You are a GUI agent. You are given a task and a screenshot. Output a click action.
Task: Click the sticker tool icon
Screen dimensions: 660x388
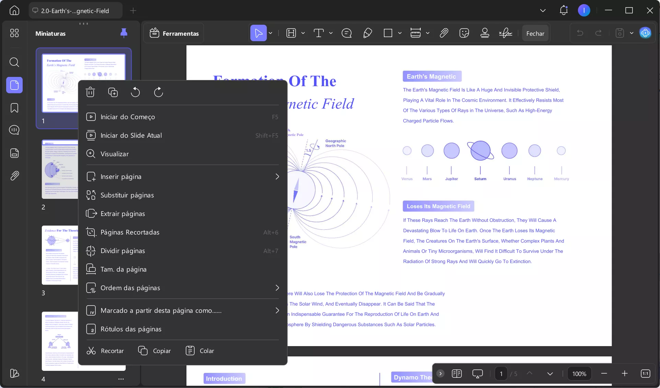click(464, 33)
